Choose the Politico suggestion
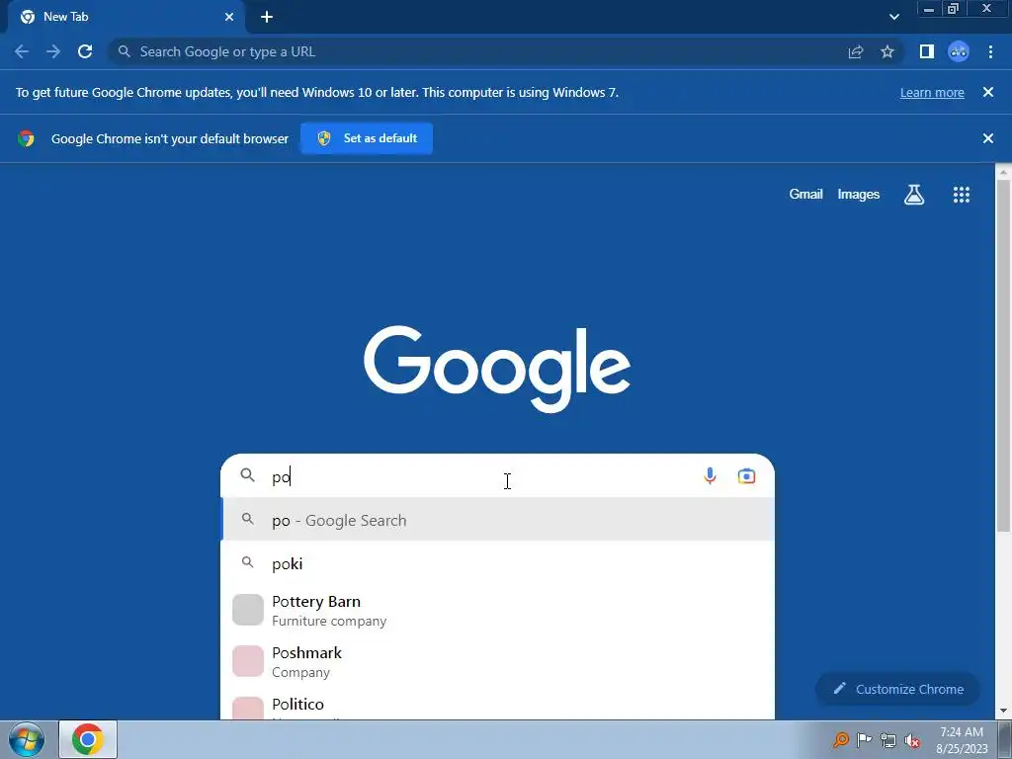This screenshot has height=759, width=1012. point(497,705)
